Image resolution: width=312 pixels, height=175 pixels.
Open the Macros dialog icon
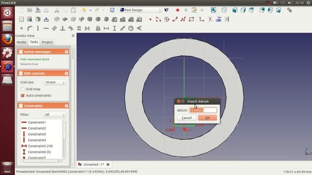(x=194, y=10)
